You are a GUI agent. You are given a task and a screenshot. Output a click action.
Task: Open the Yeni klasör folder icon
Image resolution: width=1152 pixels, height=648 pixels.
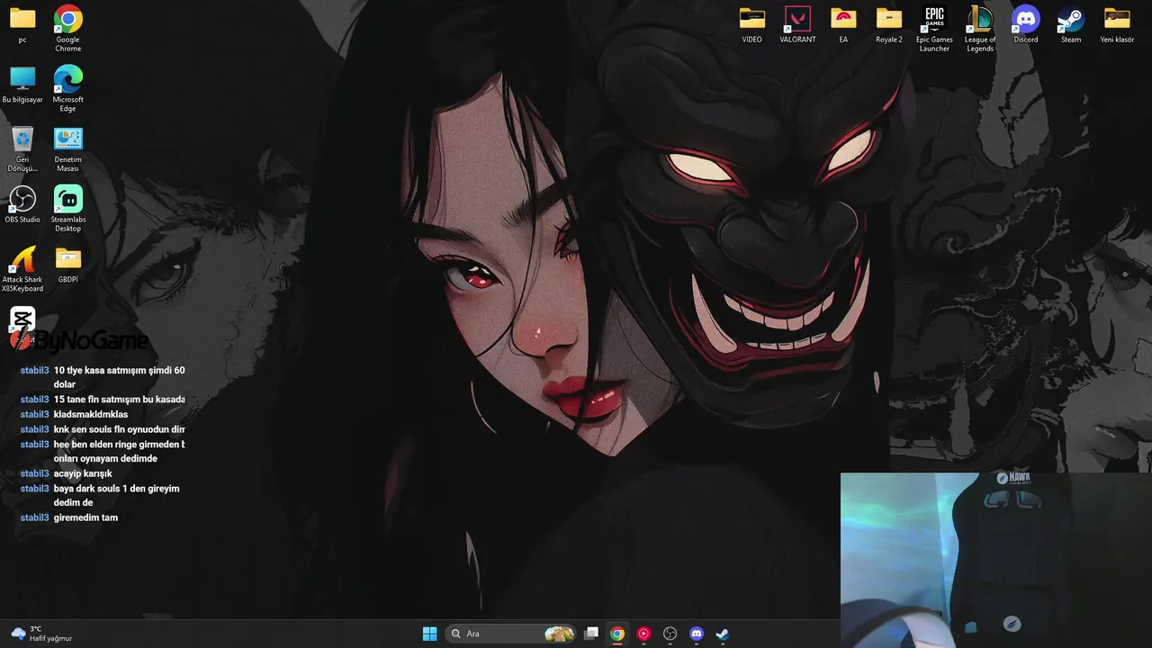(x=1117, y=24)
